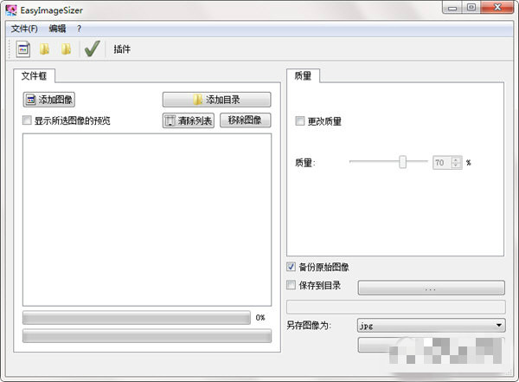The image size is (519, 382).
Task: Enable the 更改质量 checkbox
Action: click(x=300, y=121)
